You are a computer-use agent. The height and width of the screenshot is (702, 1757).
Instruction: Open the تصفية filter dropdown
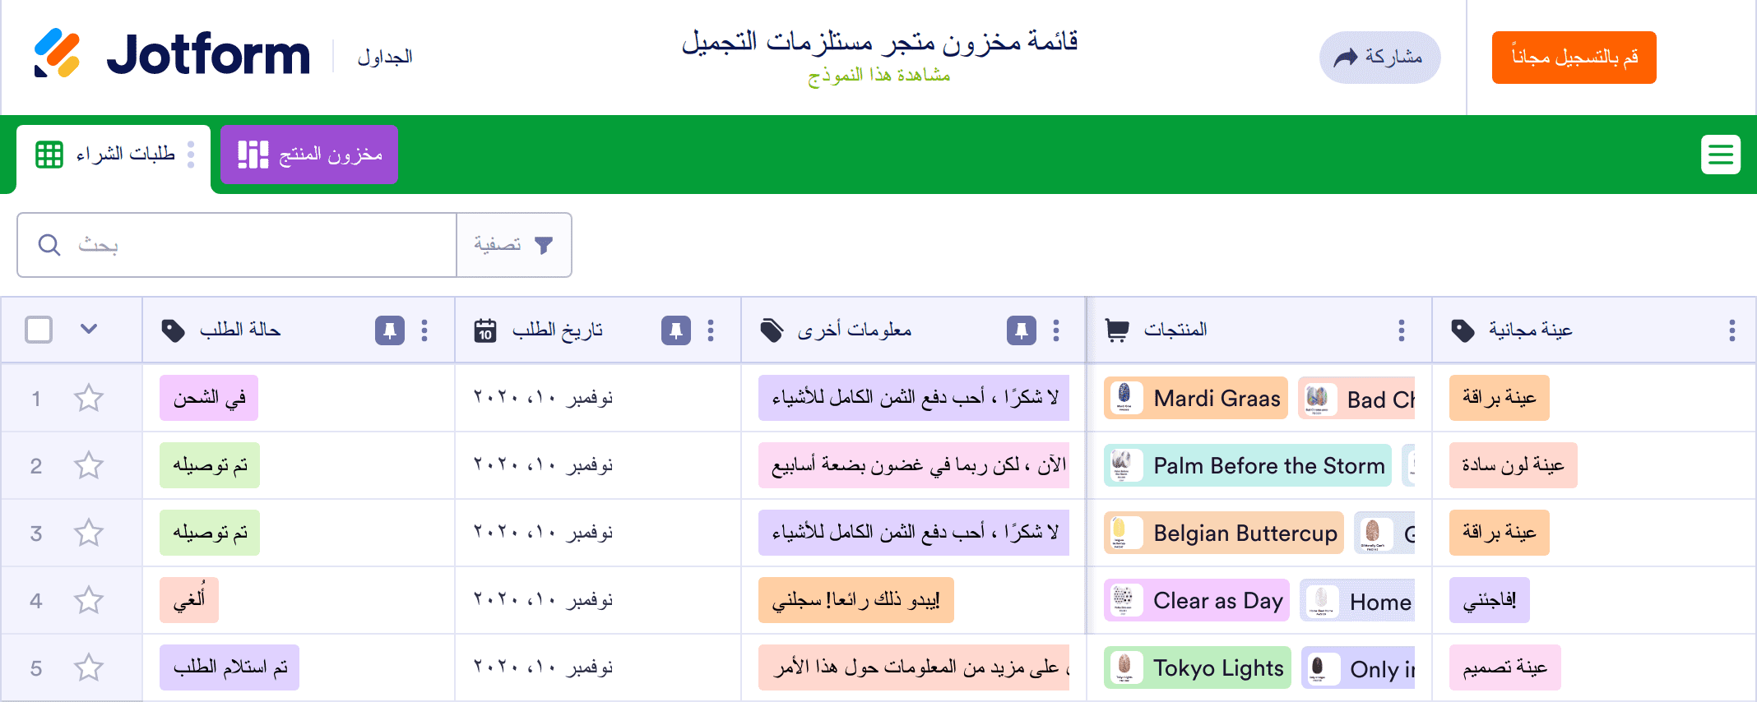click(513, 245)
